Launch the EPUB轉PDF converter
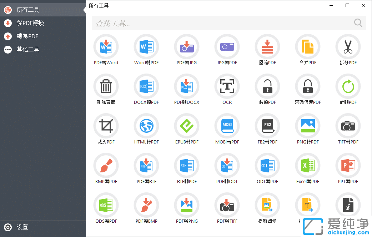The width and height of the screenshot is (372, 237). 187,129
